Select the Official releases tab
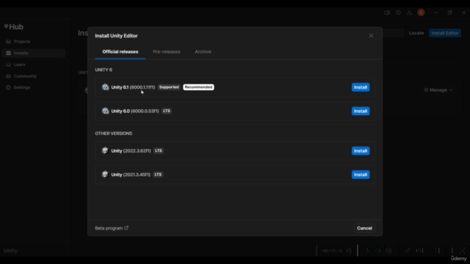 coord(120,52)
